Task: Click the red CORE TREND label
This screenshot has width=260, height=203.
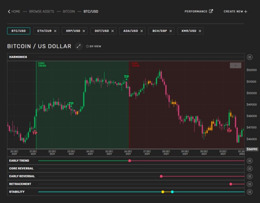Action: point(135,65)
